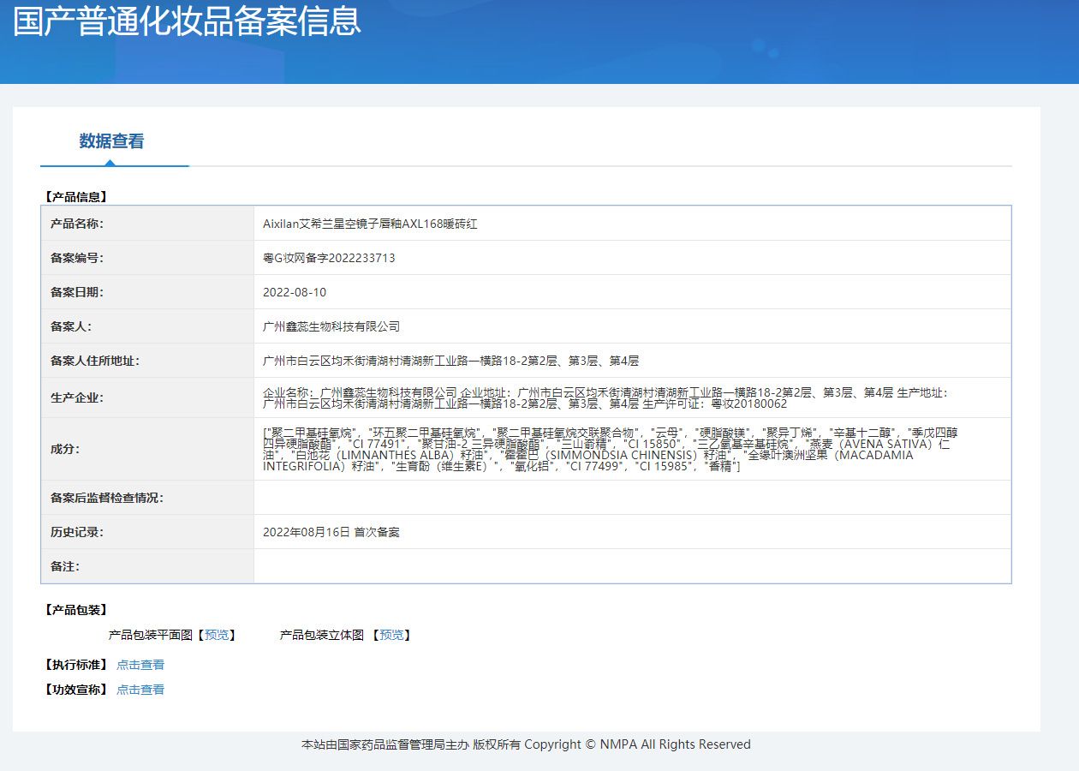1079x771 pixels.
Task: Open 产品包装平面图 预览 link
Action: (217, 635)
